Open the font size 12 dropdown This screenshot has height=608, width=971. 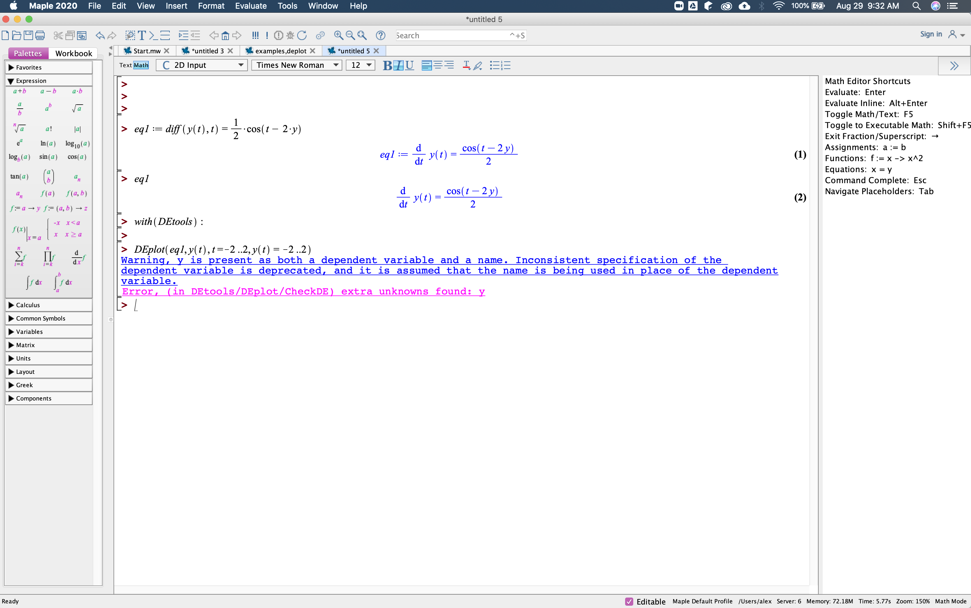pos(361,65)
